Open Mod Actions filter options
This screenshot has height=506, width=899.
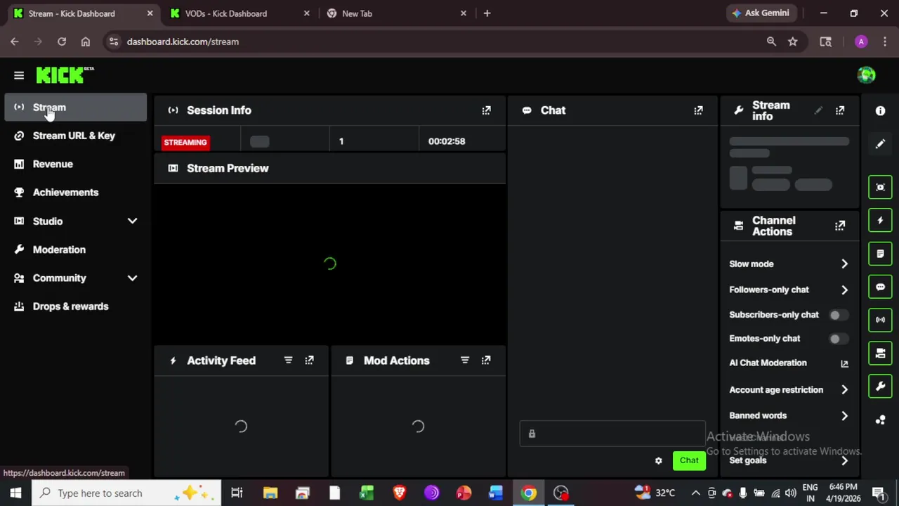click(464, 361)
